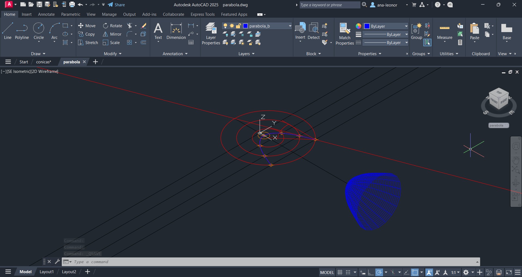Expand the Draw panel
The width and height of the screenshot is (522, 277).
[x=38, y=54]
